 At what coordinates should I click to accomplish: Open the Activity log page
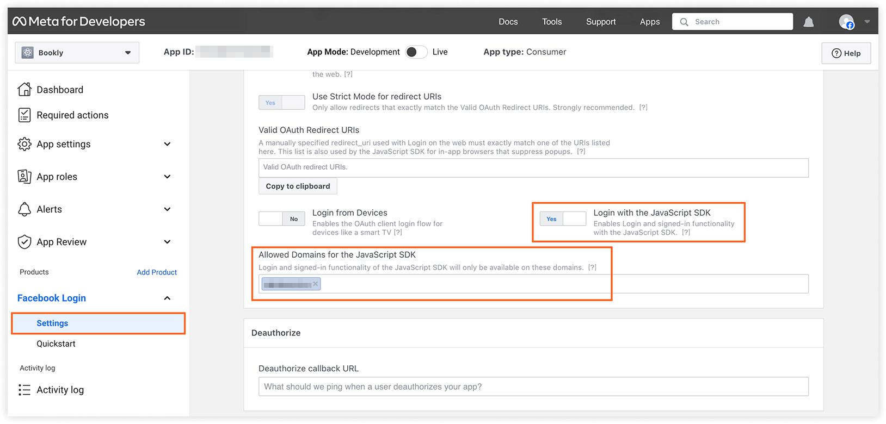[x=60, y=390]
